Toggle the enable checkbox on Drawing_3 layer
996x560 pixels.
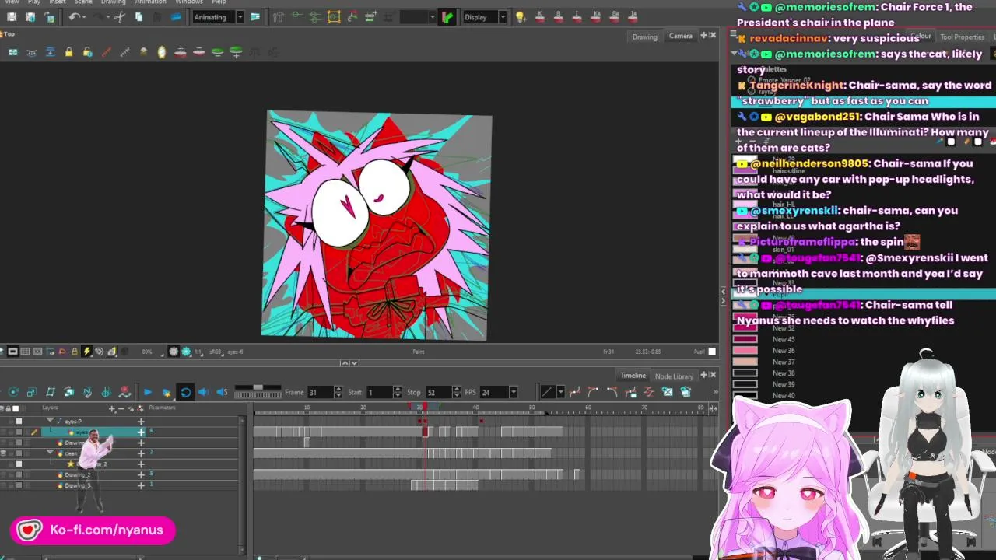19,485
